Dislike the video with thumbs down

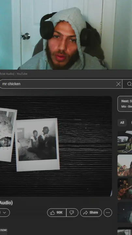coord(72,212)
